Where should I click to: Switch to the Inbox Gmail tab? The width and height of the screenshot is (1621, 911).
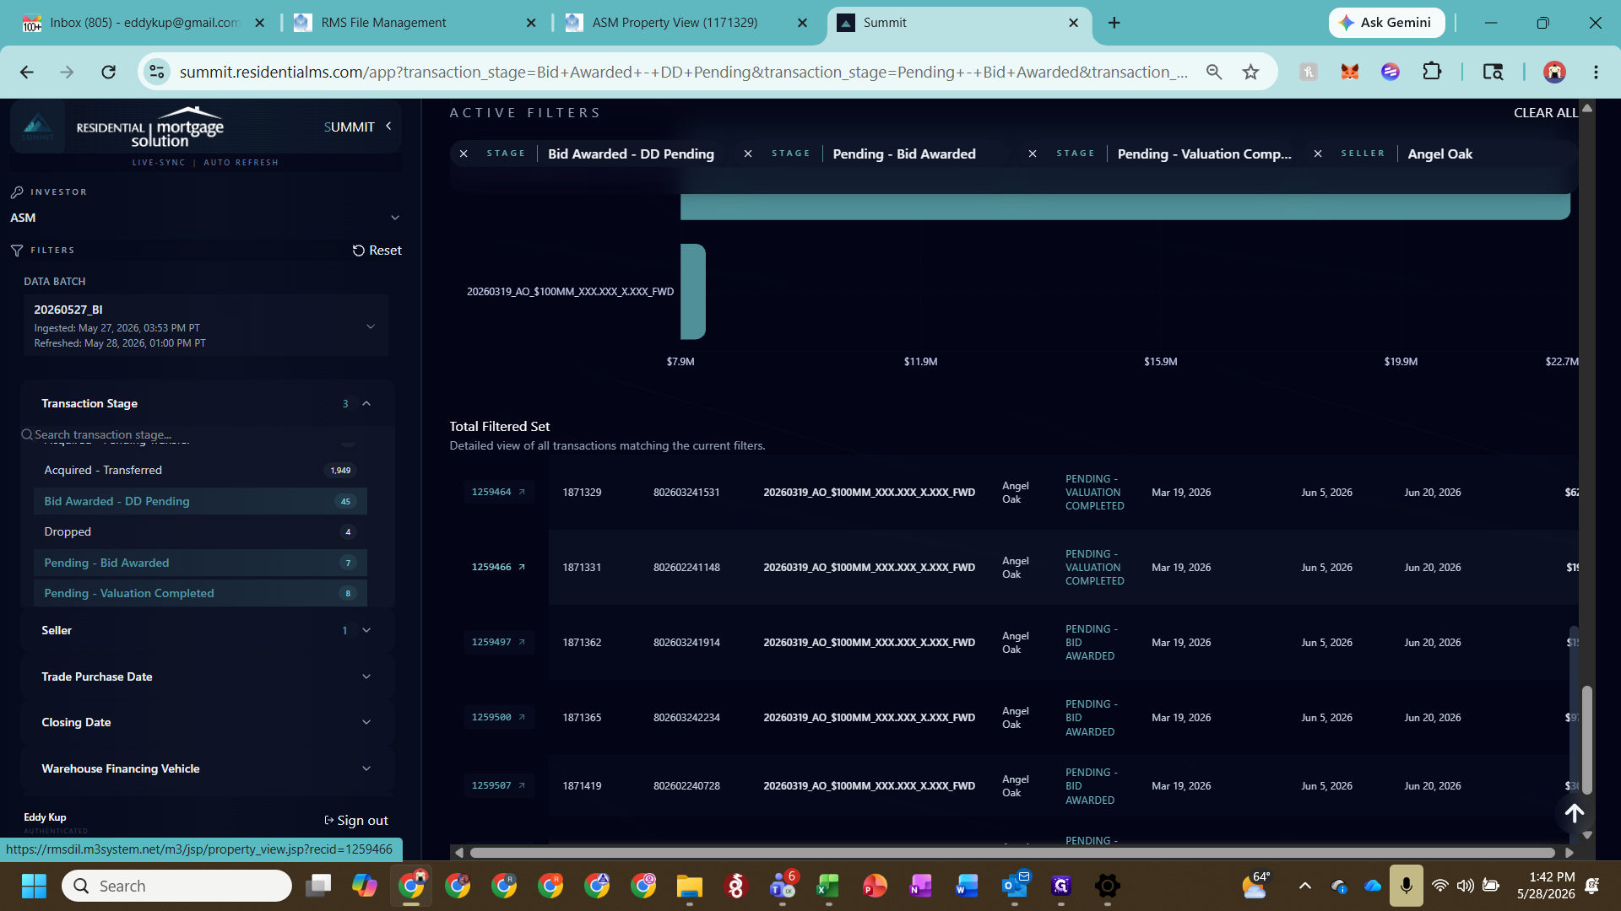[144, 23]
